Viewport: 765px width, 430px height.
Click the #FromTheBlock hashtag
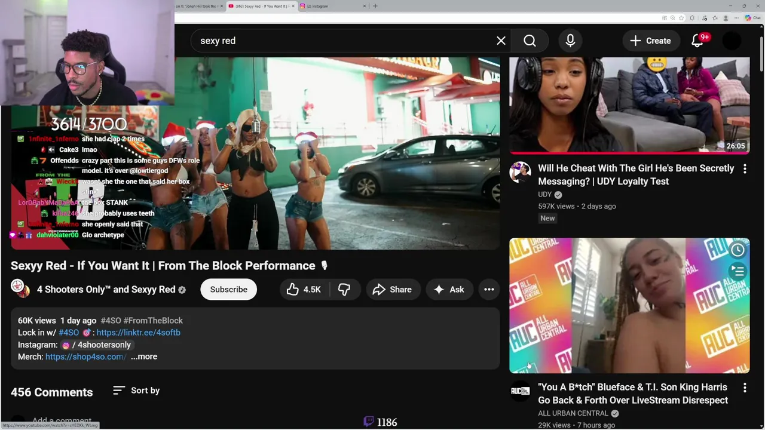click(x=153, y=321)
